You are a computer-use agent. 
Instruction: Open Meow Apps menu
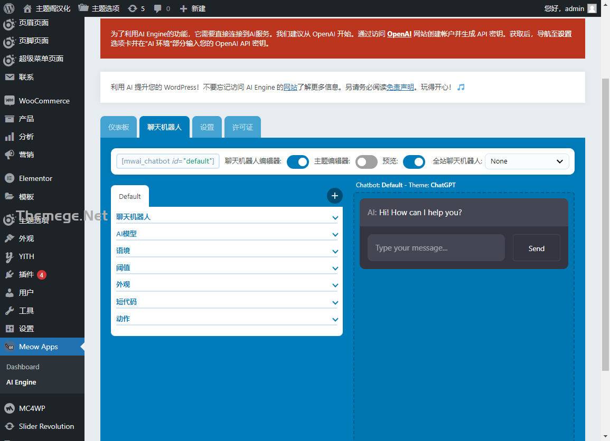42,347
